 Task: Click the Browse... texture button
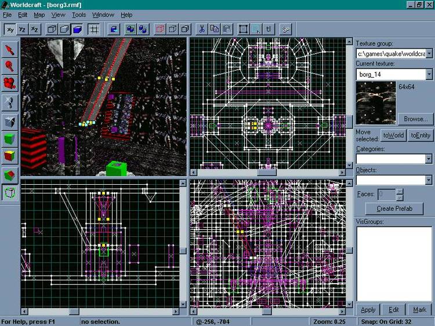point(415,119)
